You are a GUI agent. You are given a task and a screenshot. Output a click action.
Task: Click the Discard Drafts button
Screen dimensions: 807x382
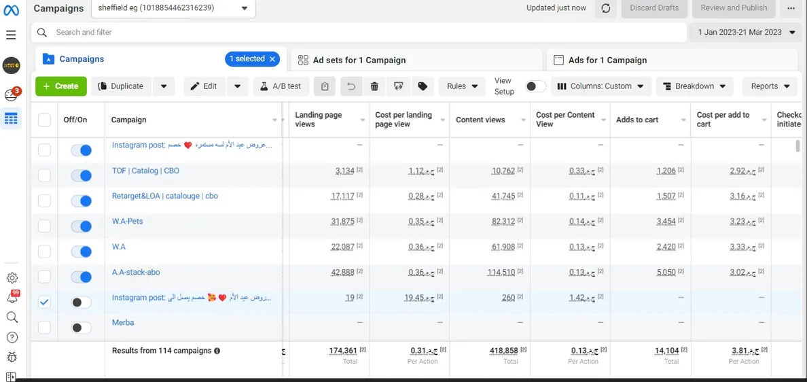654,8
